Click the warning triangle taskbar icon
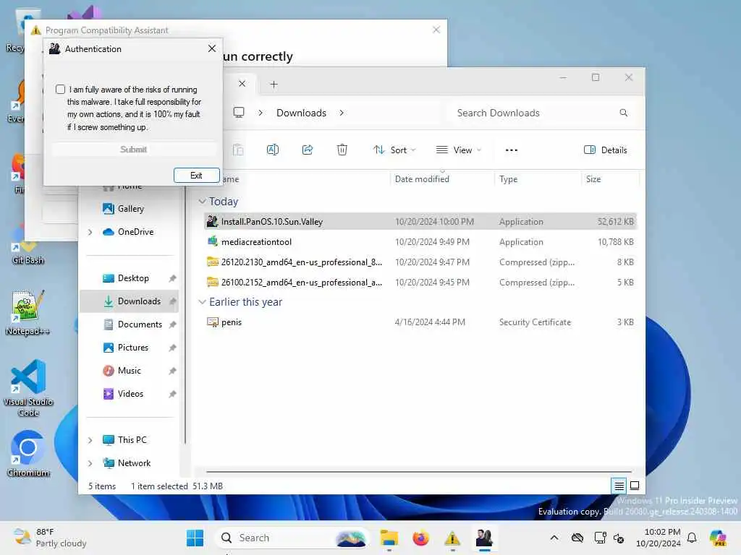741x555 pixels. point(452,538)
